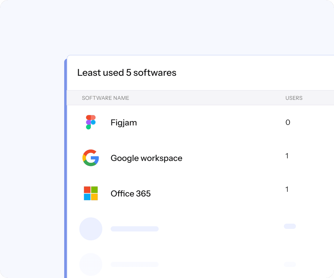The width and height of the screenshot is (334, 278).
Task: Click the fourth row placeholder users pill
Action: pos(290,226)
